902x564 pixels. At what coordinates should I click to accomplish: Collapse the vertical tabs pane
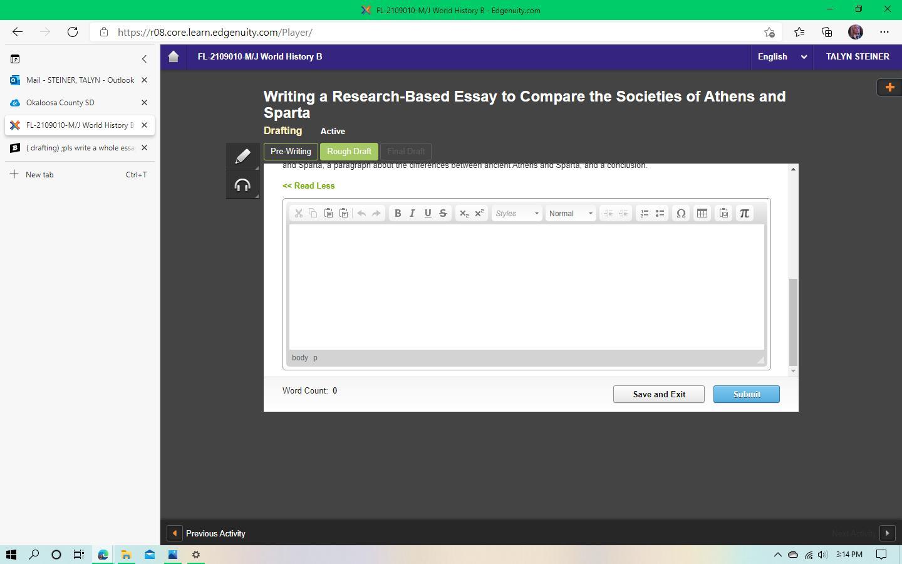144,59
